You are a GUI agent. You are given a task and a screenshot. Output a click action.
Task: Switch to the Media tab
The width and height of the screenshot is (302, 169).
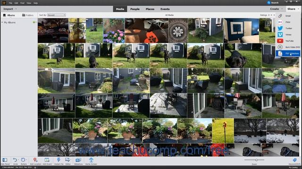tap(120, 9)
